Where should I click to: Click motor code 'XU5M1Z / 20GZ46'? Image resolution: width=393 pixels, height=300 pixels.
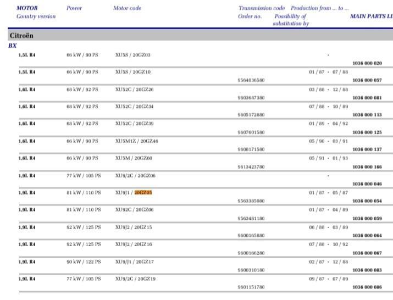tap(137, 141)
